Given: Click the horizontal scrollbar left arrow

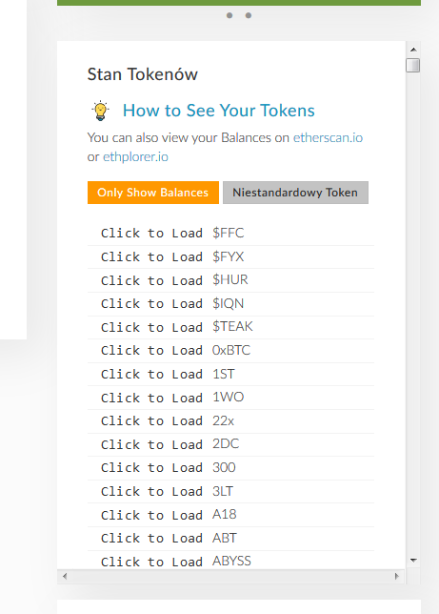Looking at the screenshot, I should [x=65, y=576].
